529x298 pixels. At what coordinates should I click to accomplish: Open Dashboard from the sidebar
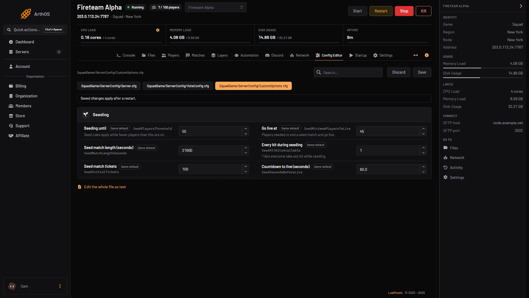click(35, 42)
